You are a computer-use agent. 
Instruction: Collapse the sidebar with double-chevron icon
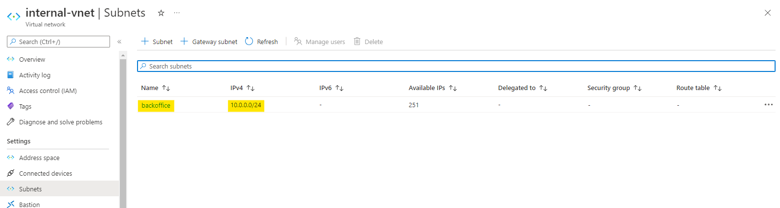tap(119, 42)
